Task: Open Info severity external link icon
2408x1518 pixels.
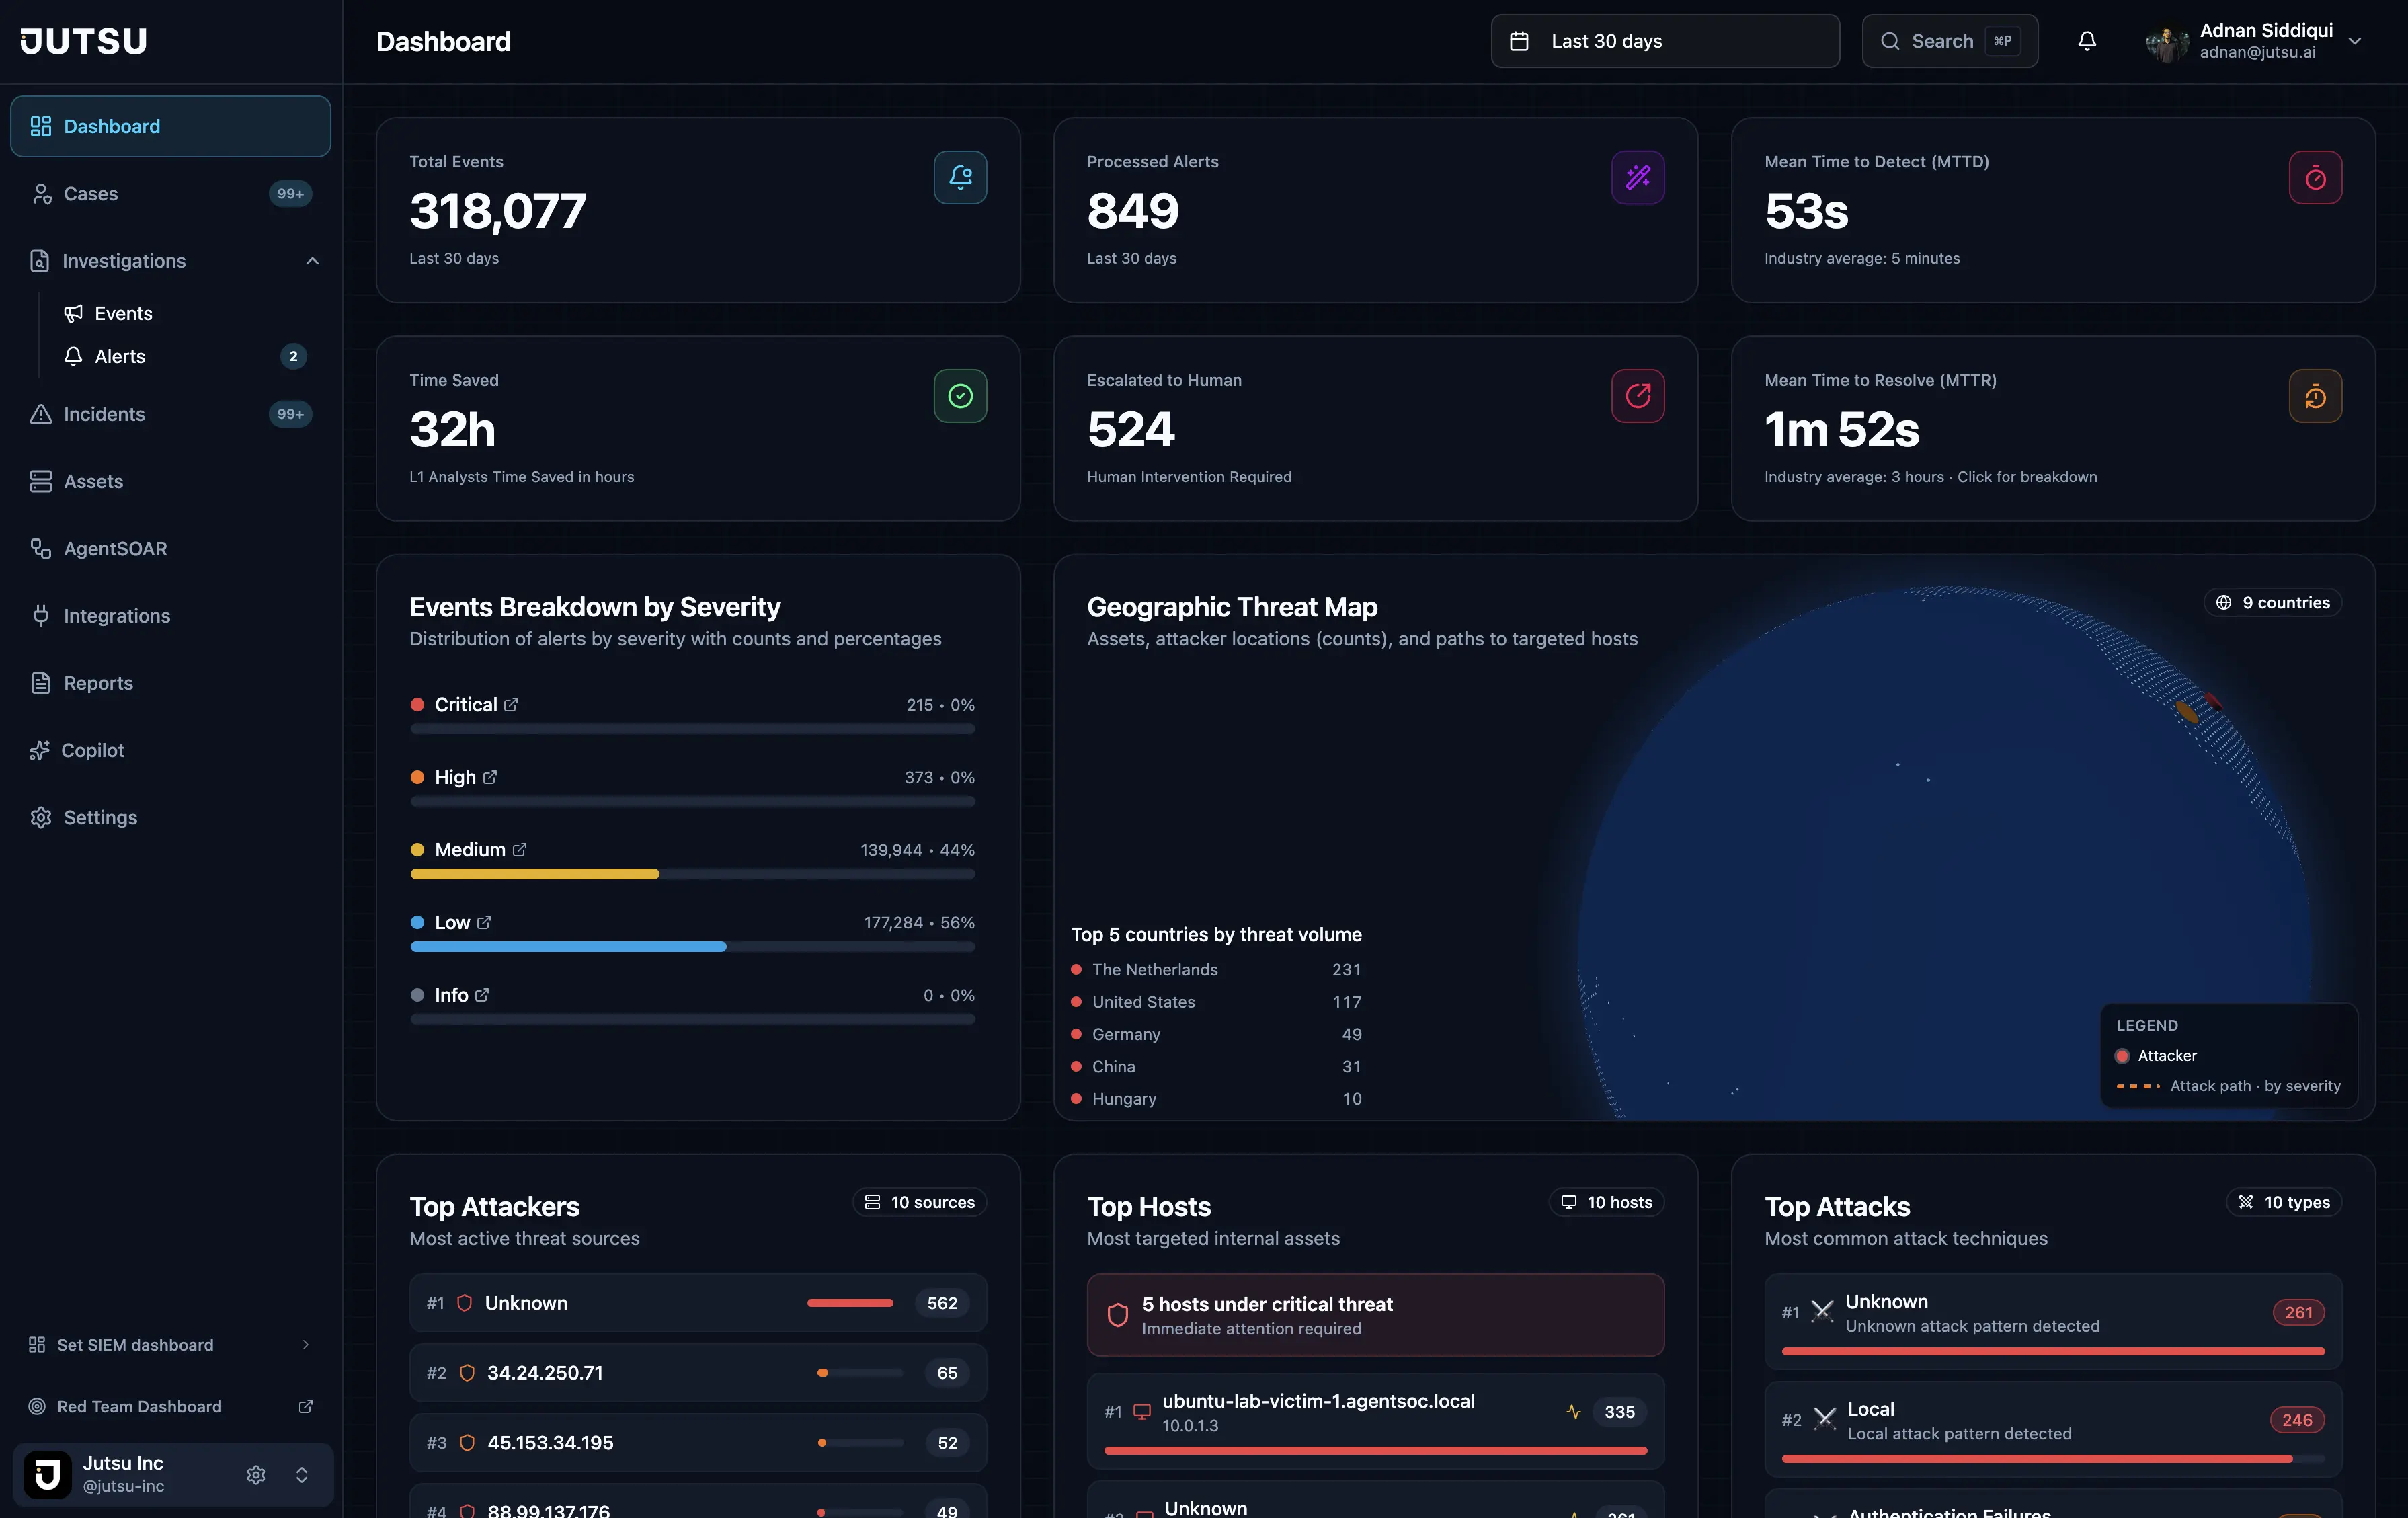Action: coord(482,995)
